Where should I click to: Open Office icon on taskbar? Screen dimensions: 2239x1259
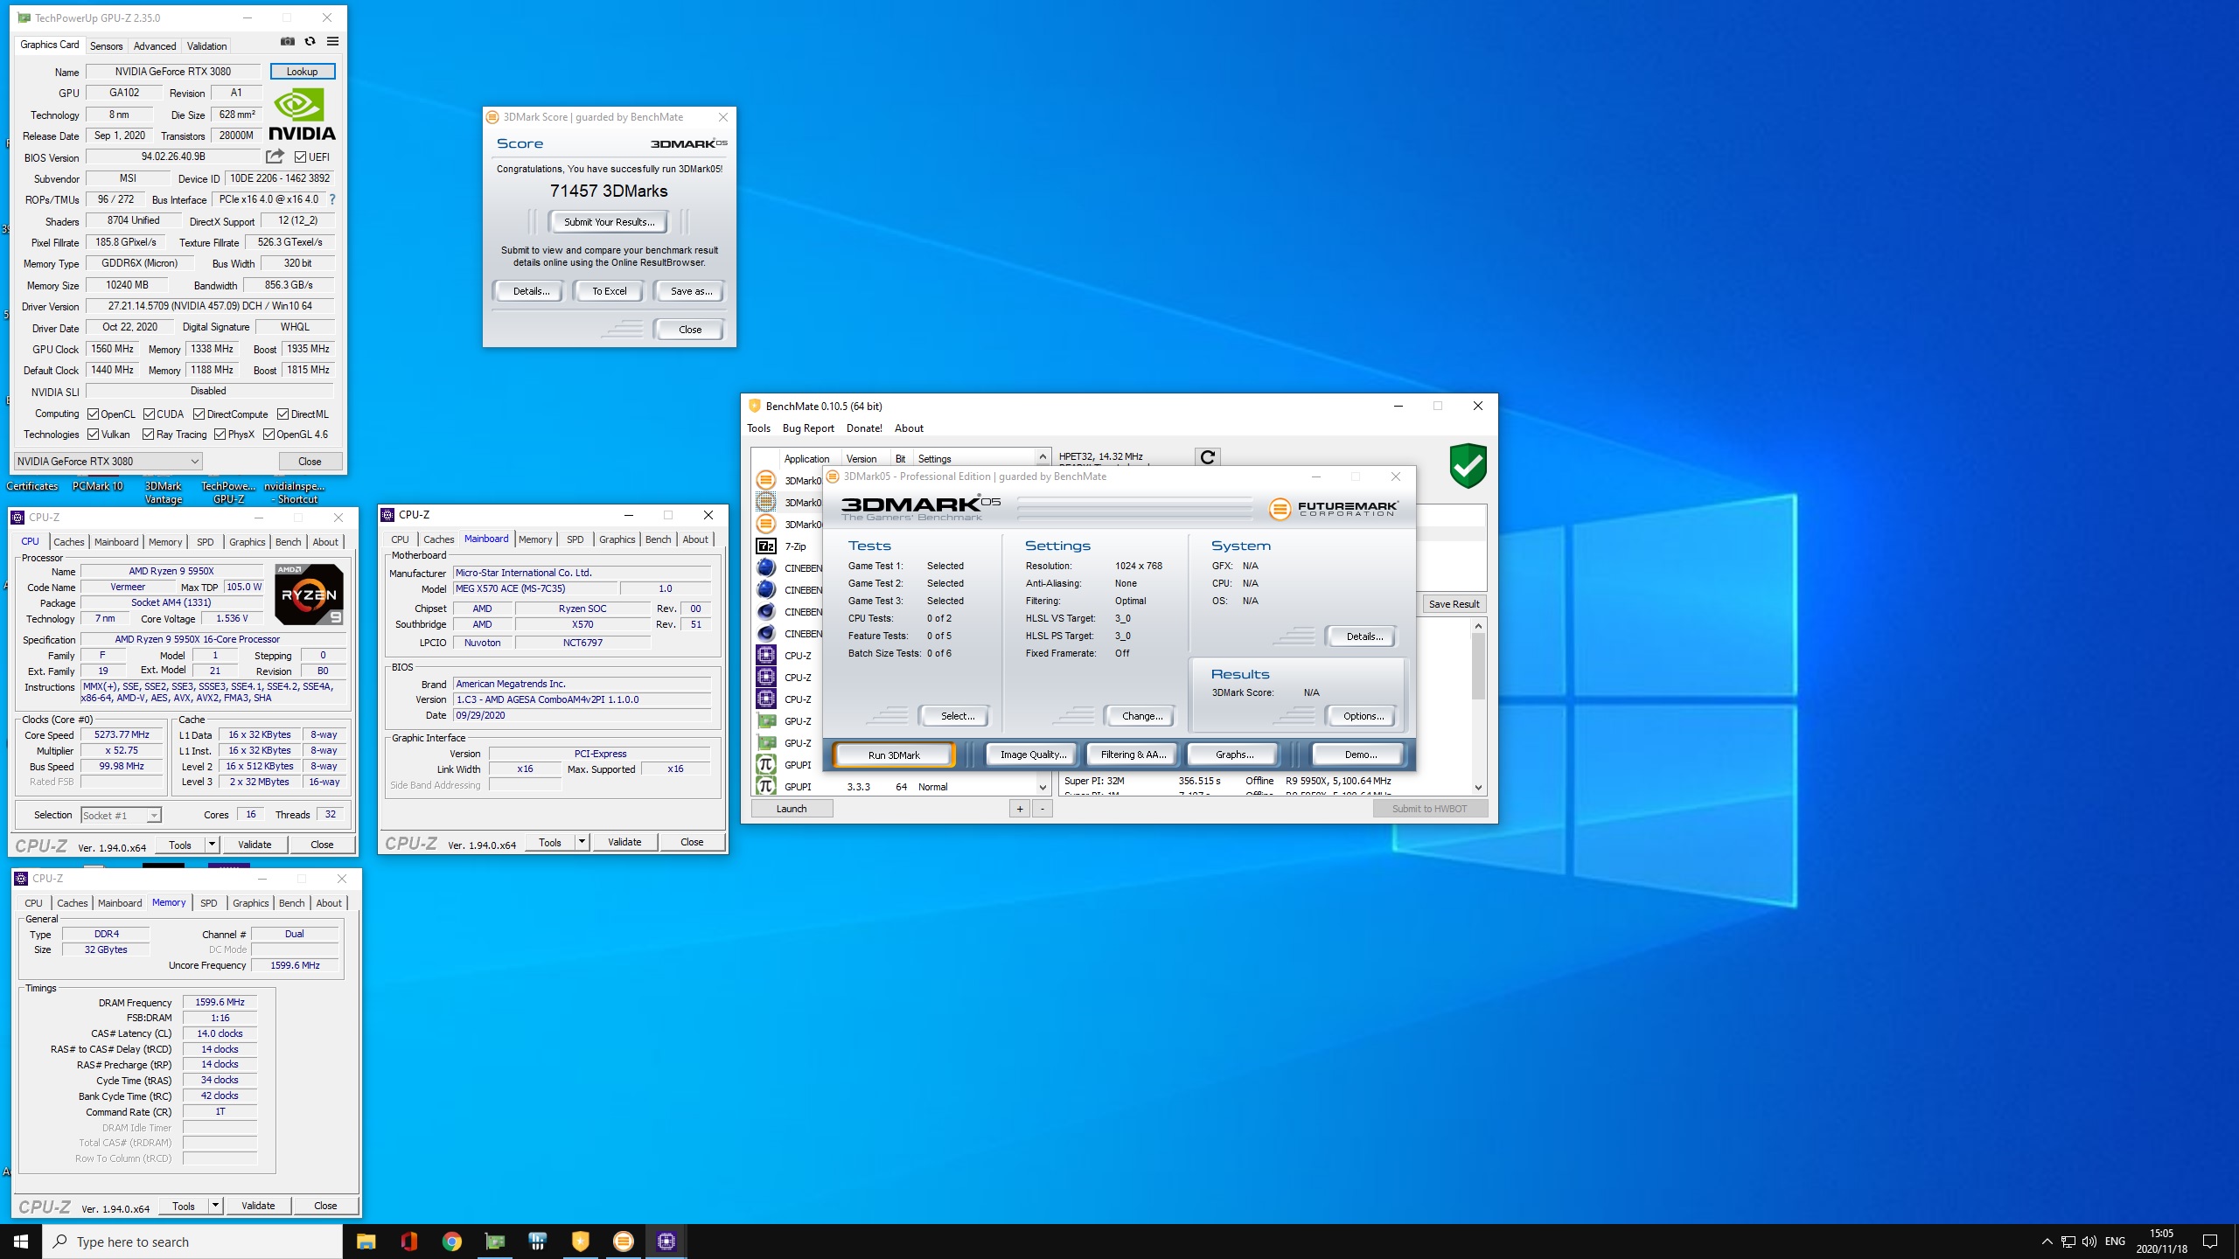408,1242
